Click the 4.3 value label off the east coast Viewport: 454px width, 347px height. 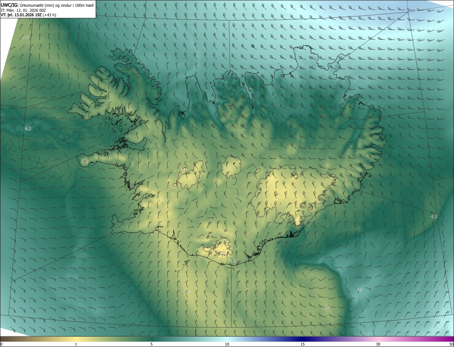click(x=434, y=216)
